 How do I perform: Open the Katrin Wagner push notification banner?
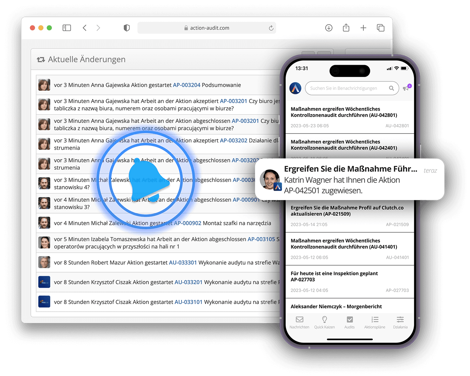pos(350,179)
